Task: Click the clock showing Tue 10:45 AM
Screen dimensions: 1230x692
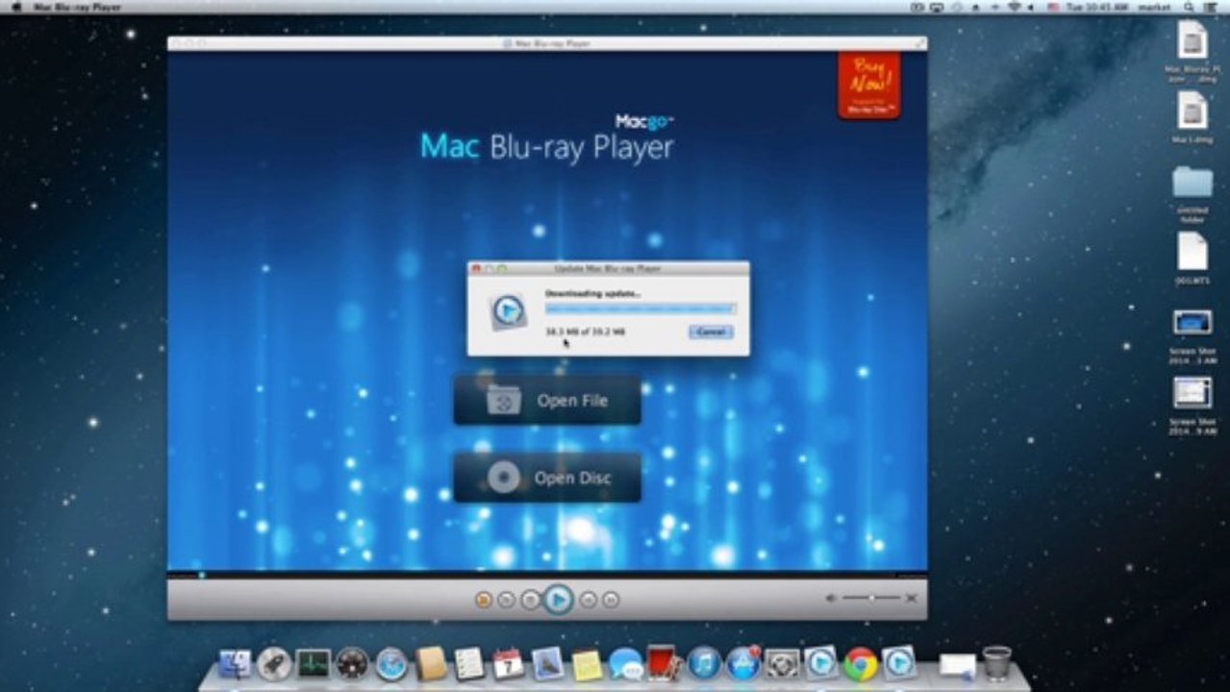Action: (x=1095, y=7)
